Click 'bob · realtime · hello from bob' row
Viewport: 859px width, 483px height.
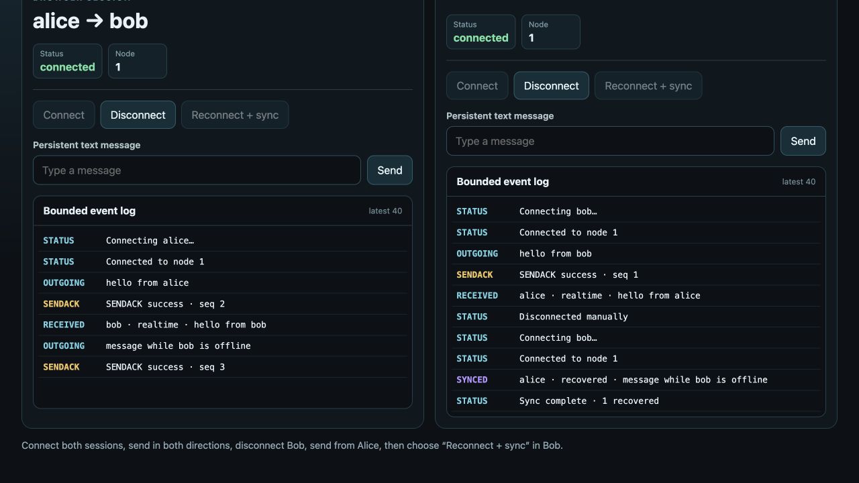tap(223, 325)
